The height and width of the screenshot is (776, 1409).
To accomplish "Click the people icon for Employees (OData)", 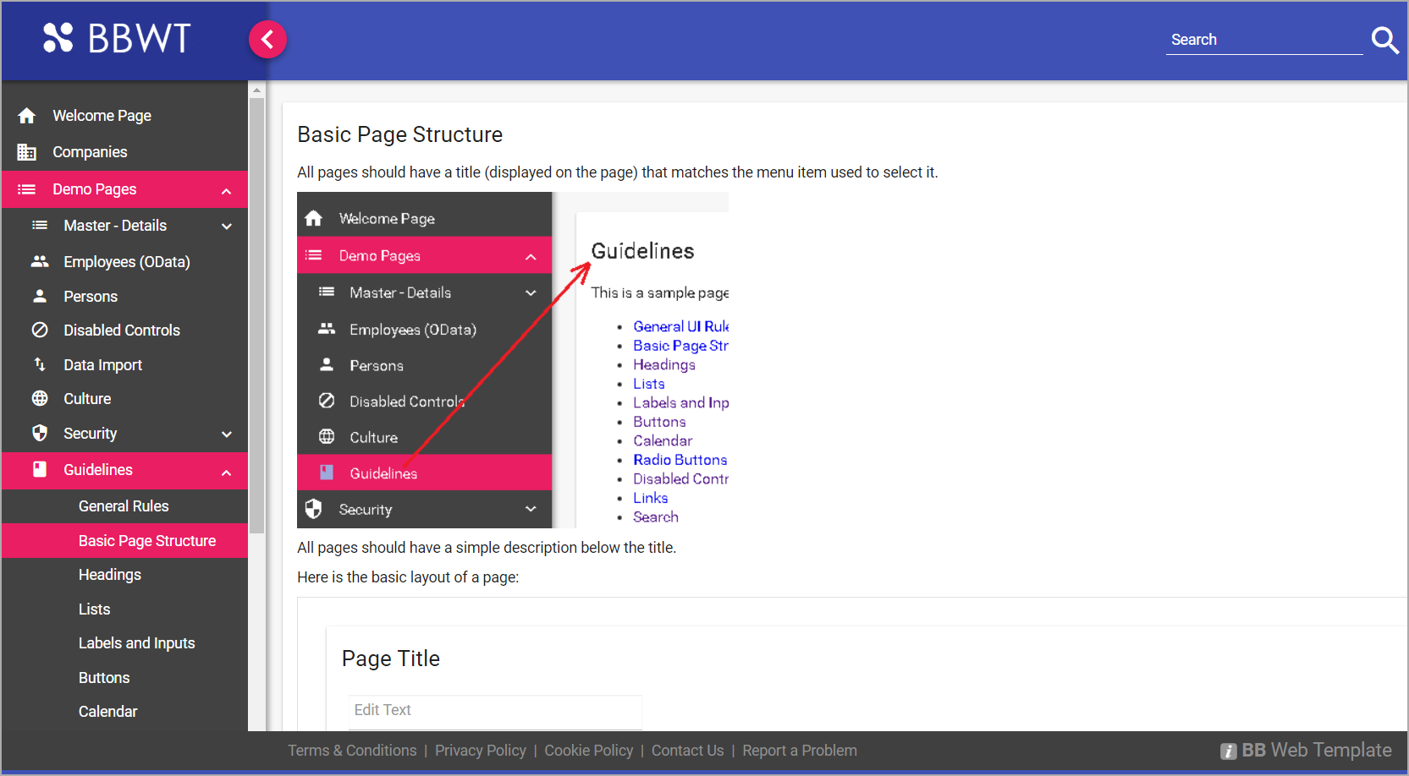I will point(40,261).
